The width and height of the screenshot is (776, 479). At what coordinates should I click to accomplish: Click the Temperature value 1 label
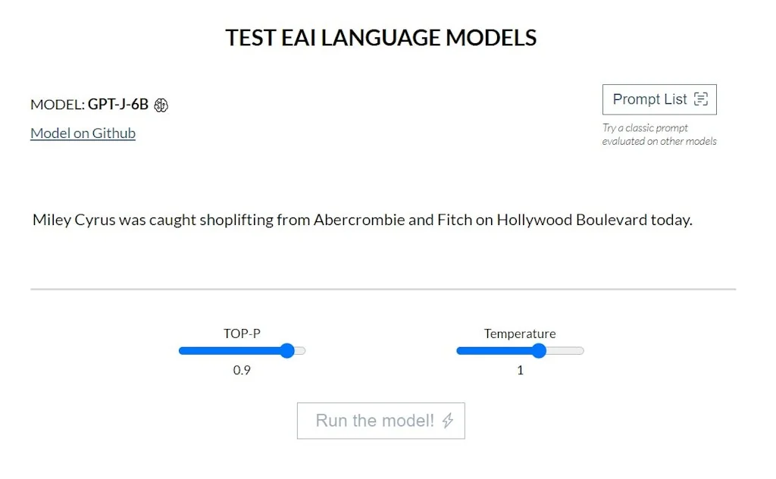pyautogui.click(x=520, y=371)
